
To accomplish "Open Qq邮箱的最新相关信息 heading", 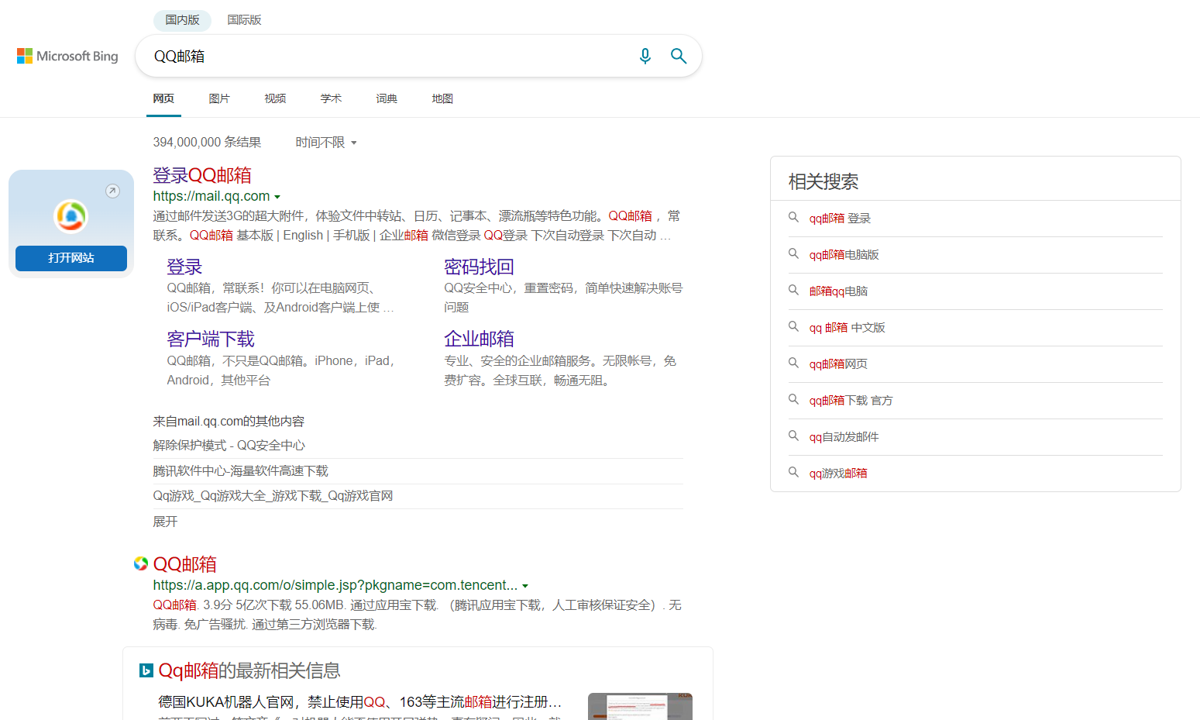I will pos(249,670).
